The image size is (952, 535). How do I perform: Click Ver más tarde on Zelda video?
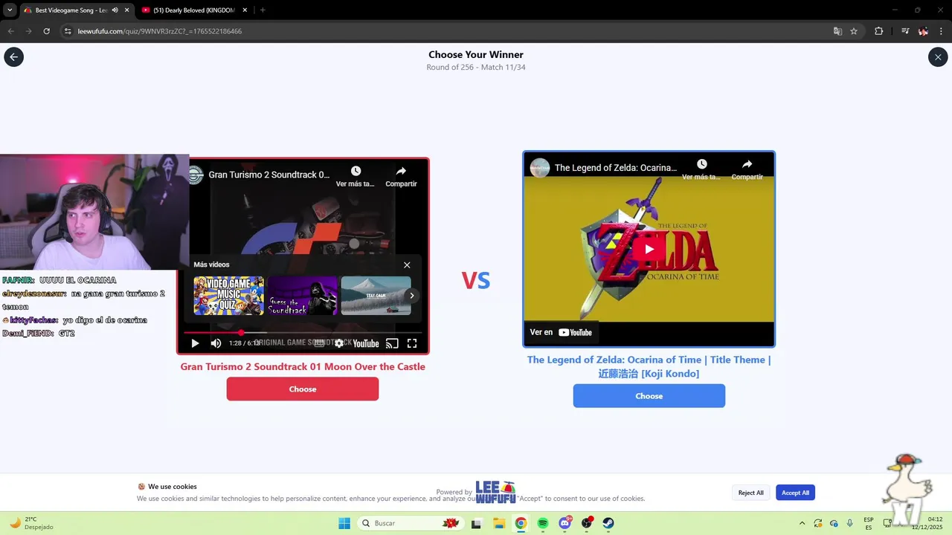(x=701, y=169)
